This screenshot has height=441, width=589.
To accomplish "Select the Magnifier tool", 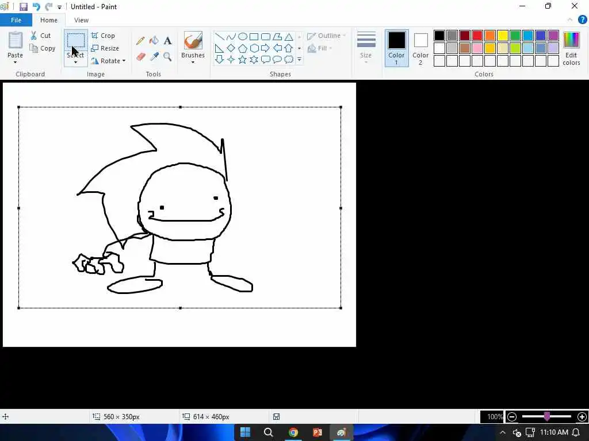I will [x=167, y=57].
